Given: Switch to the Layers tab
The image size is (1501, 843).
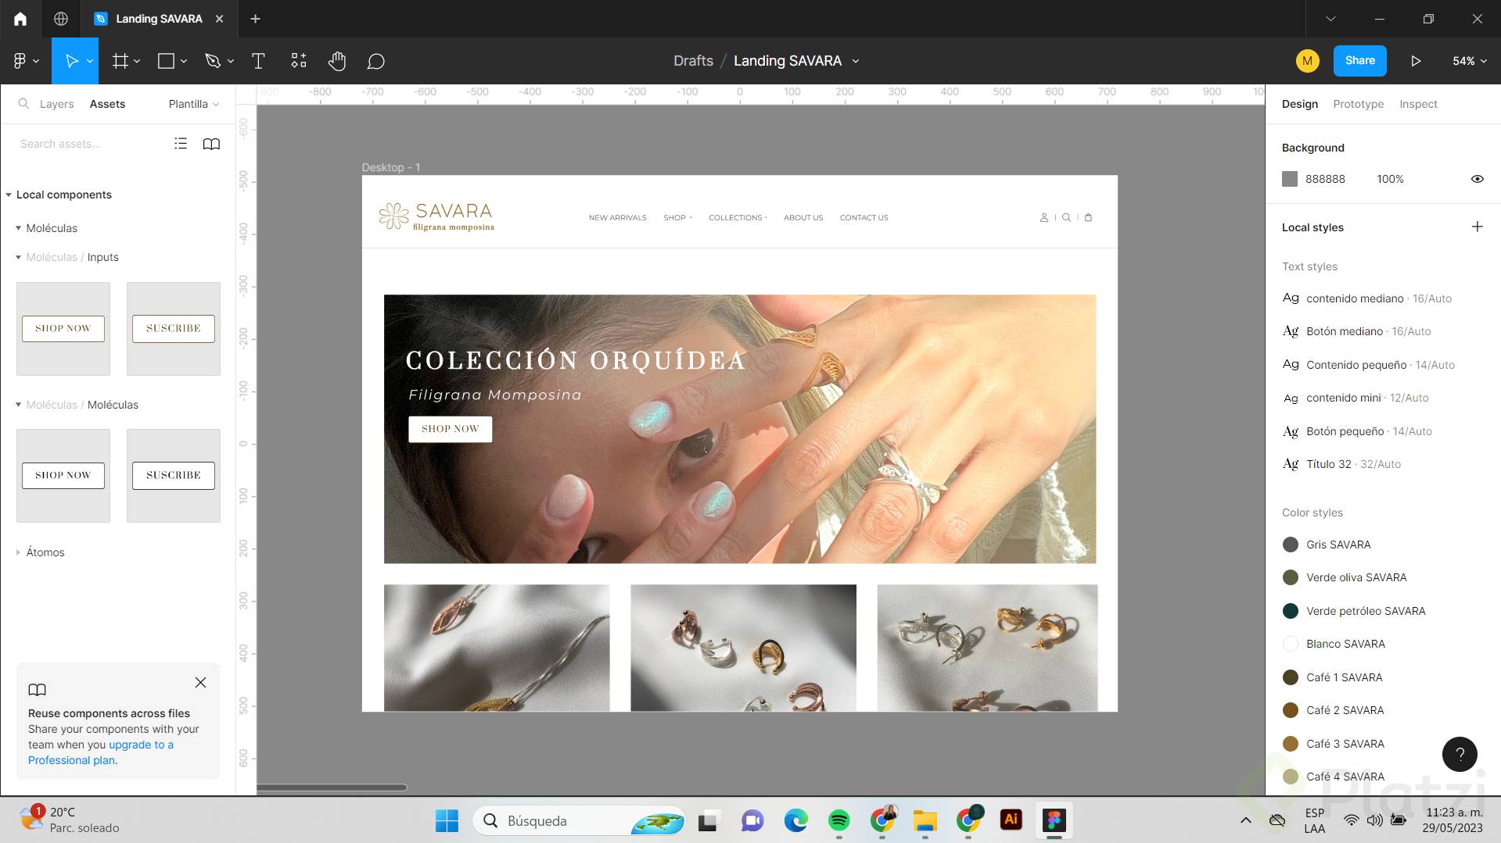Looking at the screenshot, I should (56, 104).
